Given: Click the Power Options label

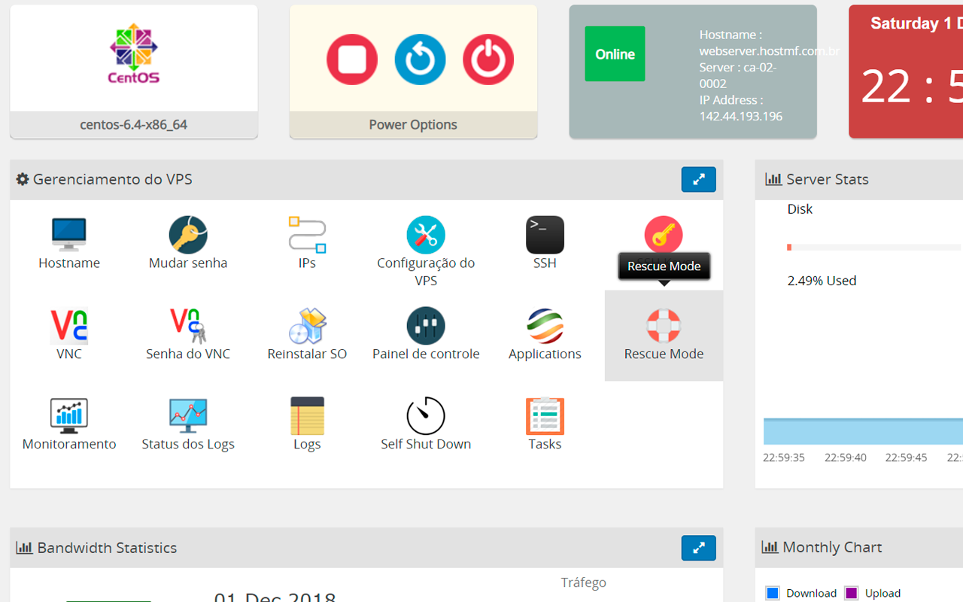Looking at the screenshot, I should pyautogui.click(x=413, y=125).
